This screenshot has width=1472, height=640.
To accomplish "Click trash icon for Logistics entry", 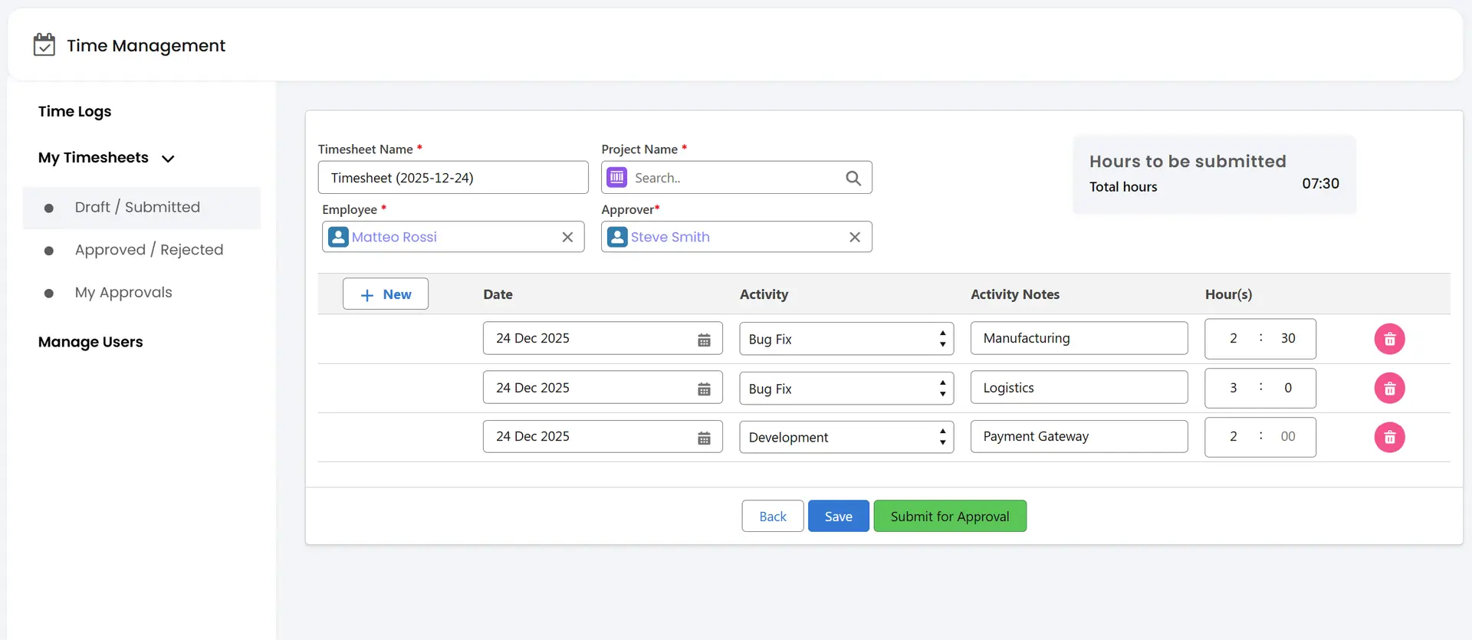I will 1389,389.
